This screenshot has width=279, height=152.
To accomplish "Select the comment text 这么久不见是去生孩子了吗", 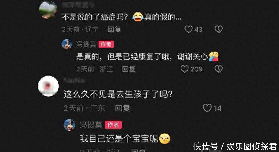I will [118, 94].
